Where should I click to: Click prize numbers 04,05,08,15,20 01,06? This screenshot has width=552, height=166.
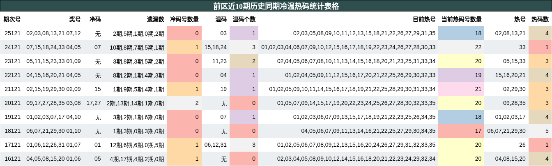53,159
